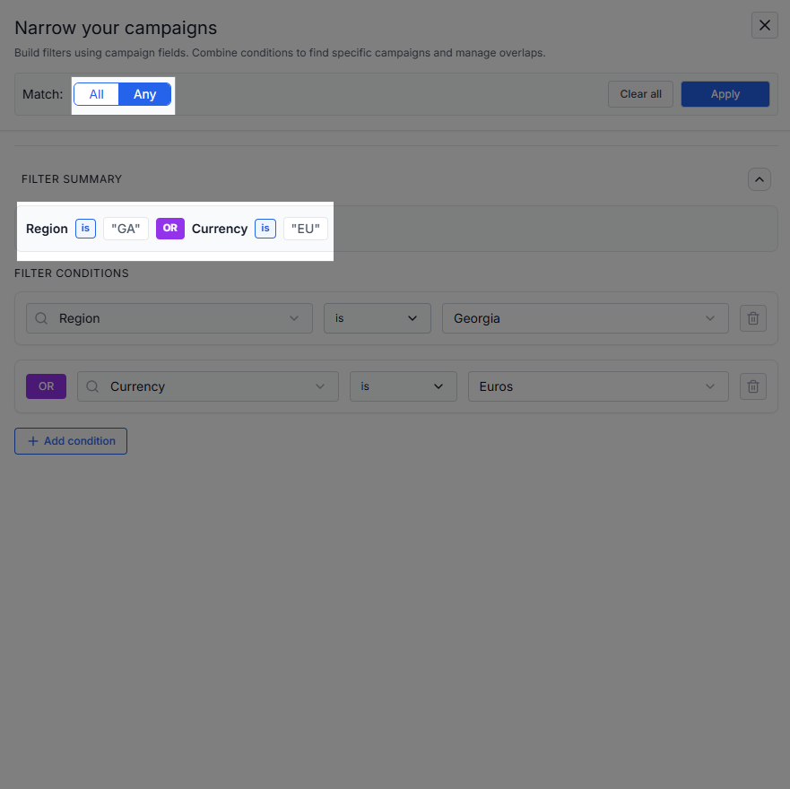790x789 pixels.
Task: Open the operator dropdown for Region row
Action: tap(377, 318)
